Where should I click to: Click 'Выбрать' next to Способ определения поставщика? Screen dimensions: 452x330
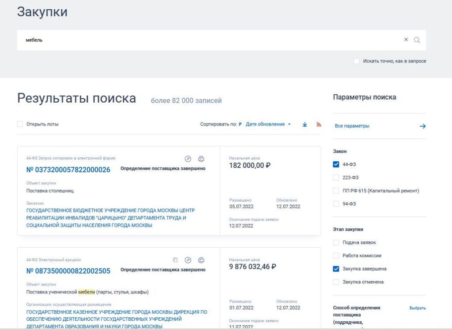coord(417,308)
